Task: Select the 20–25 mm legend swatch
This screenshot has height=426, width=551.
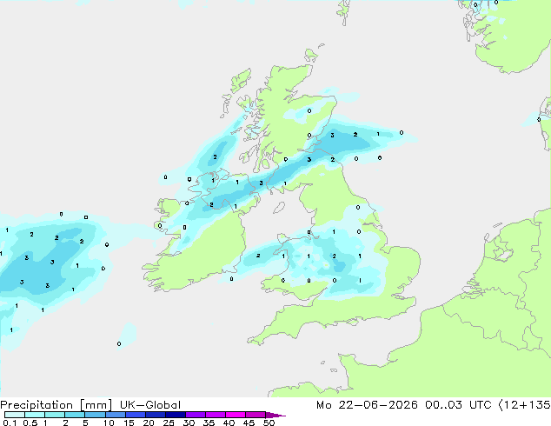Action: pos(156,415)
